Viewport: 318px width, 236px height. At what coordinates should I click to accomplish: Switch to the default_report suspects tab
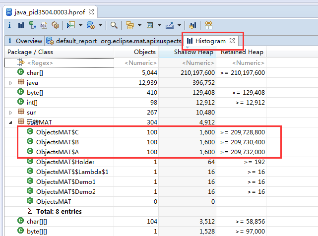114,41
